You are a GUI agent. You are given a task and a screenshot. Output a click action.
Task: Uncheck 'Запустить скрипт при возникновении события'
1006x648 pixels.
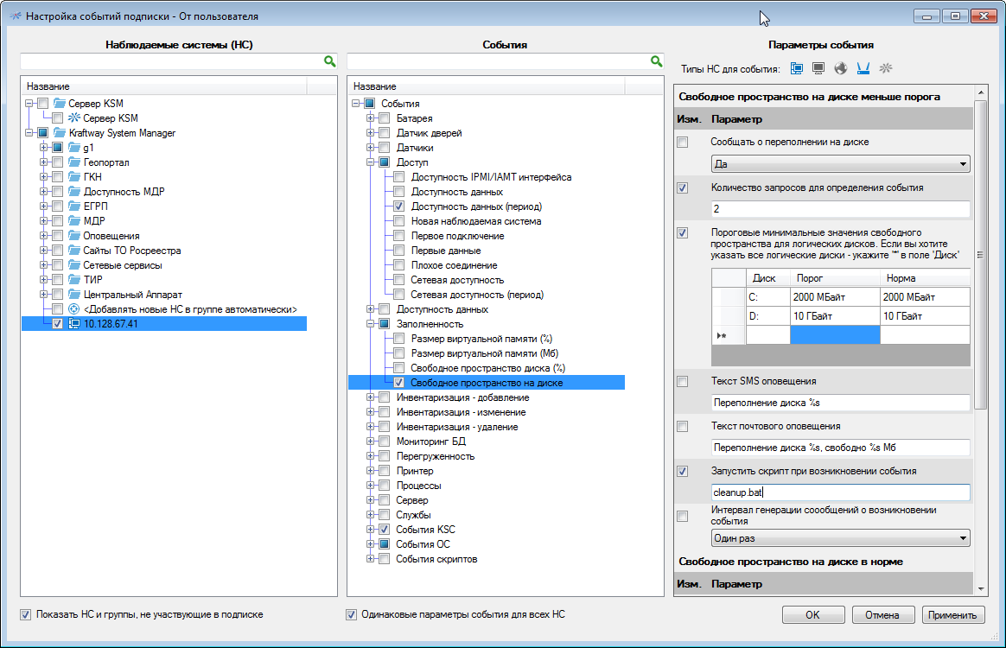[683, 471]
